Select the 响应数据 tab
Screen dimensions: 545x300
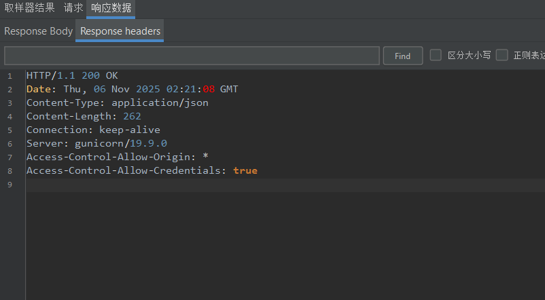pyautogui.click(x=111, y=8)
